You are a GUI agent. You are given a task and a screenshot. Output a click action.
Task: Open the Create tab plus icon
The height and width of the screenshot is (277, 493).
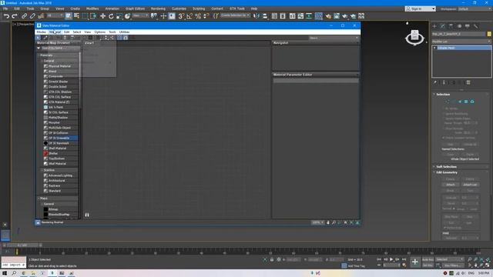[x=434, y=26]
